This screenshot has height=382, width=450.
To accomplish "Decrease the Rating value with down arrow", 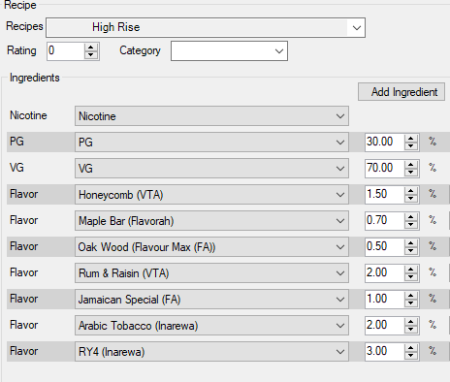I will coord(91,55).
